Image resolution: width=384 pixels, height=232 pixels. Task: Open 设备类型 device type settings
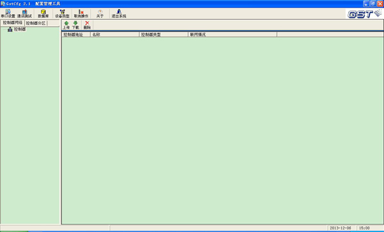click(62, 13)
